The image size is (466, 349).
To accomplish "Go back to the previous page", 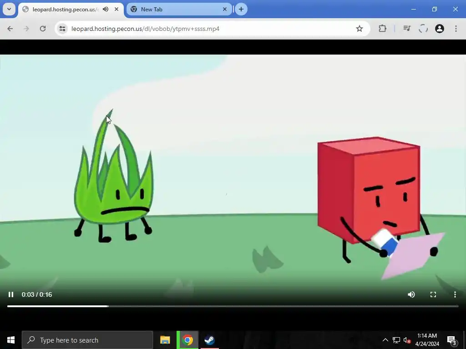I will 10,29.
